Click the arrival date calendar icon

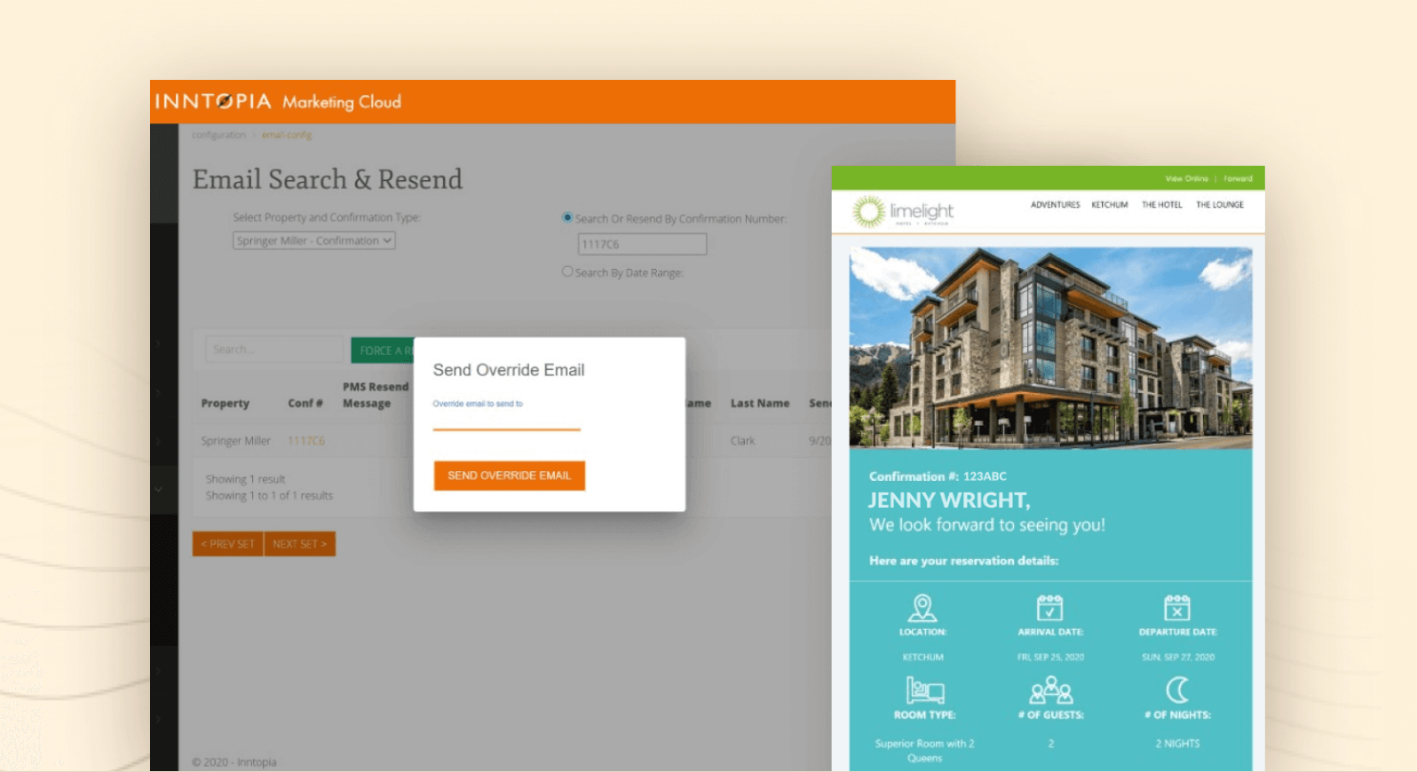click(1049, 608)
